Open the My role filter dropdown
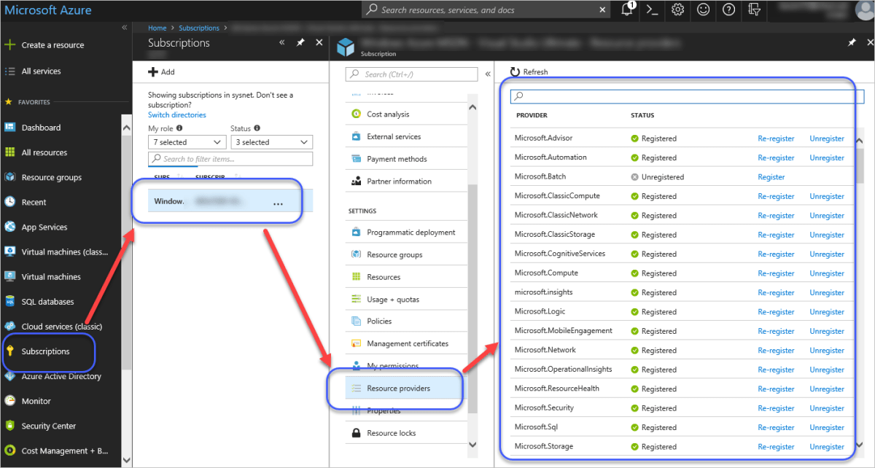This screenshot has height=468, width=875. tap(187, 141)
